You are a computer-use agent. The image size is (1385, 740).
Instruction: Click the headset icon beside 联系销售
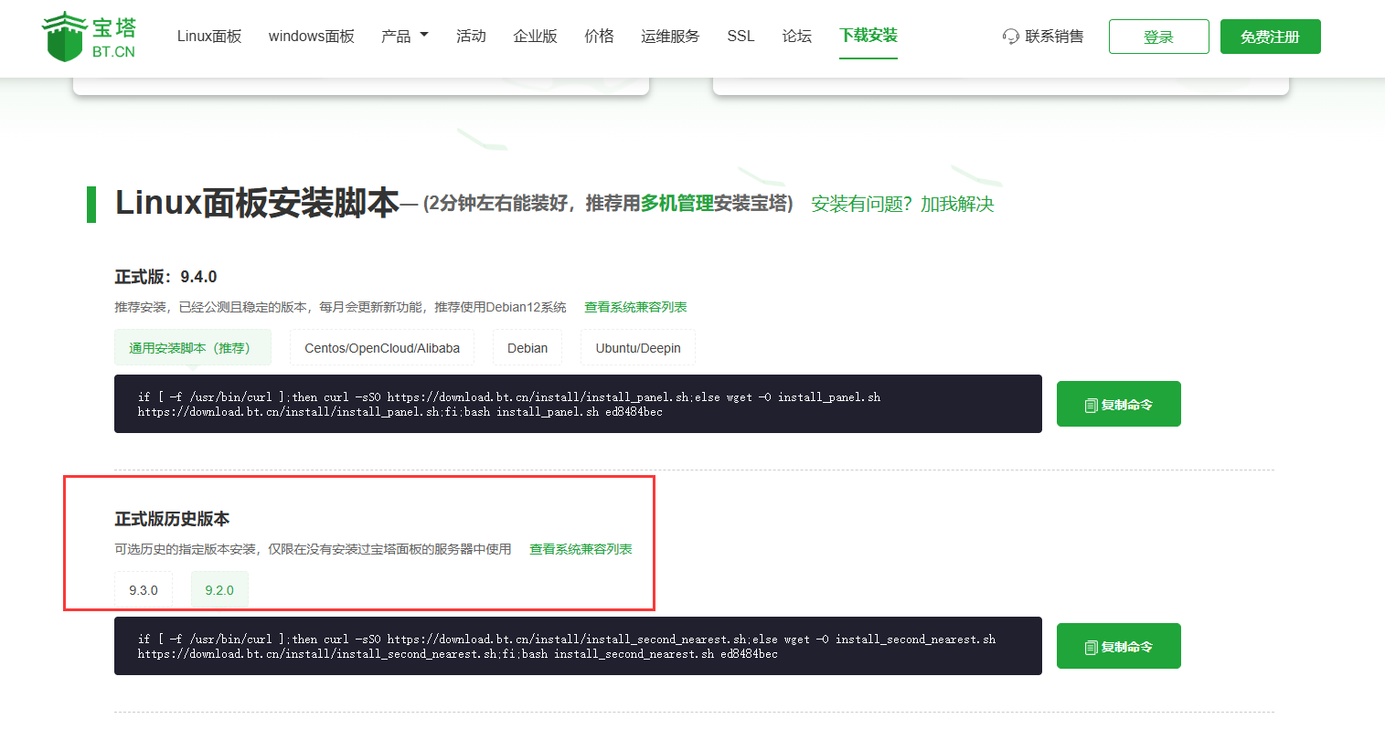[1010, 37]
